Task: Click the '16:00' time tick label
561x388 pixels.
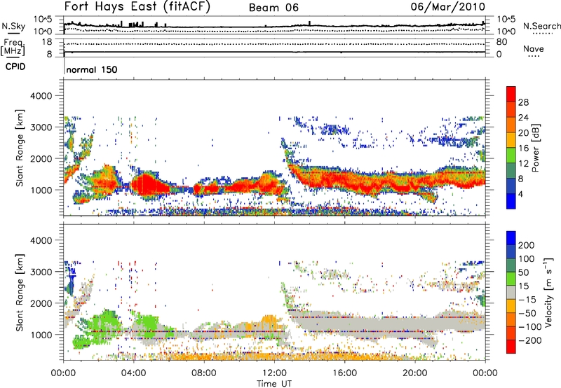Action: click(x=344, y=373)
